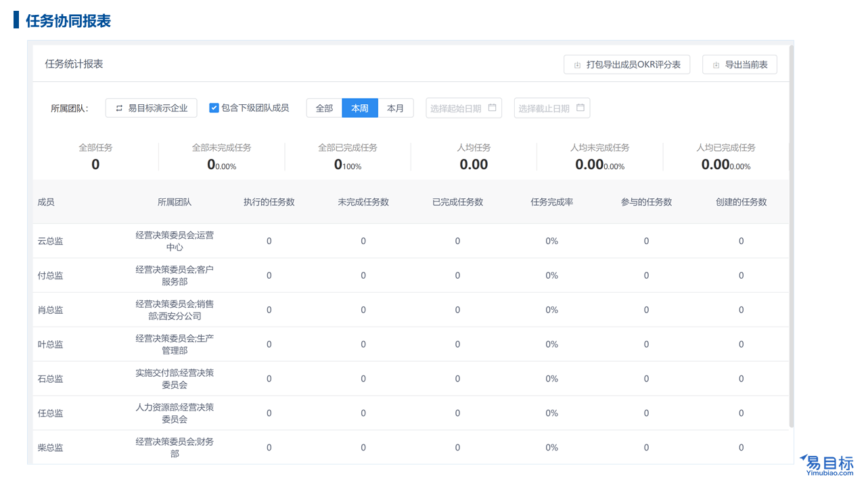Screen dimensions: 866x487
Task: Click 柴总监's 0% completion rate
Action: tap(552, 448)
